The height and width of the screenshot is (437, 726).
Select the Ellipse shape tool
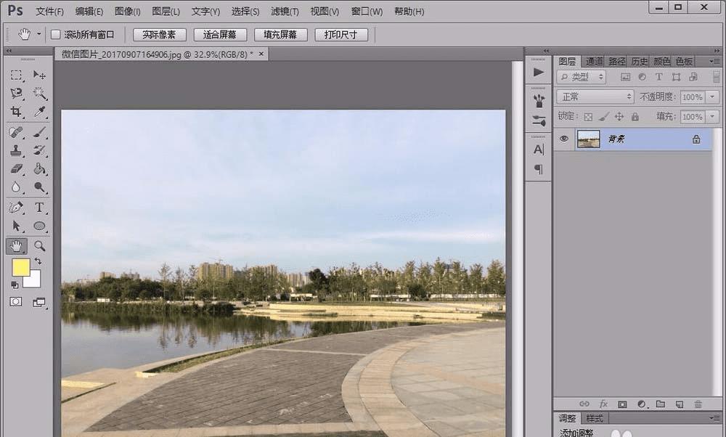[39, 226]
